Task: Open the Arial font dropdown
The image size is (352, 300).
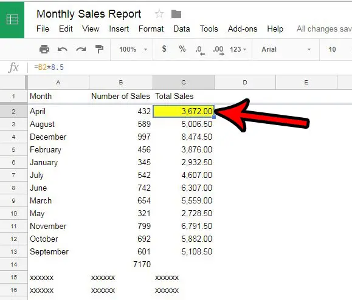Action: pyautogui.click(x=286, y=49)
